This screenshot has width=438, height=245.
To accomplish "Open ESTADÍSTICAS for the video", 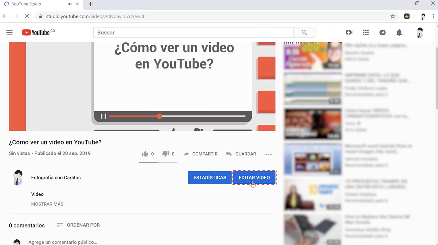I will [210, 177].
